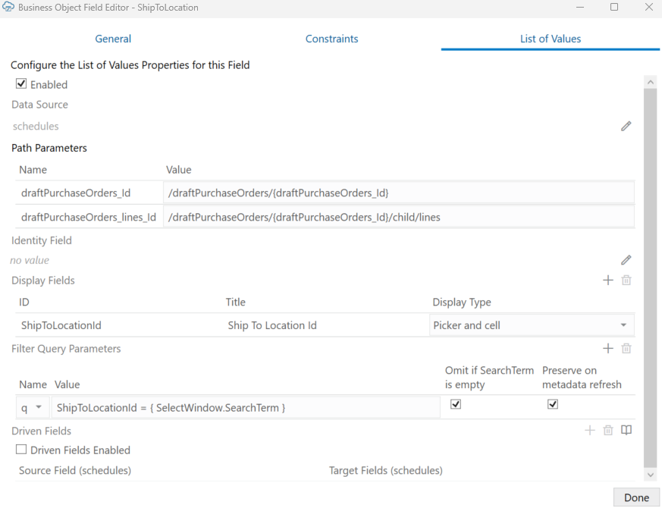
Task: Uncheck the Enabled checkbox
Action: click(21, 83)
